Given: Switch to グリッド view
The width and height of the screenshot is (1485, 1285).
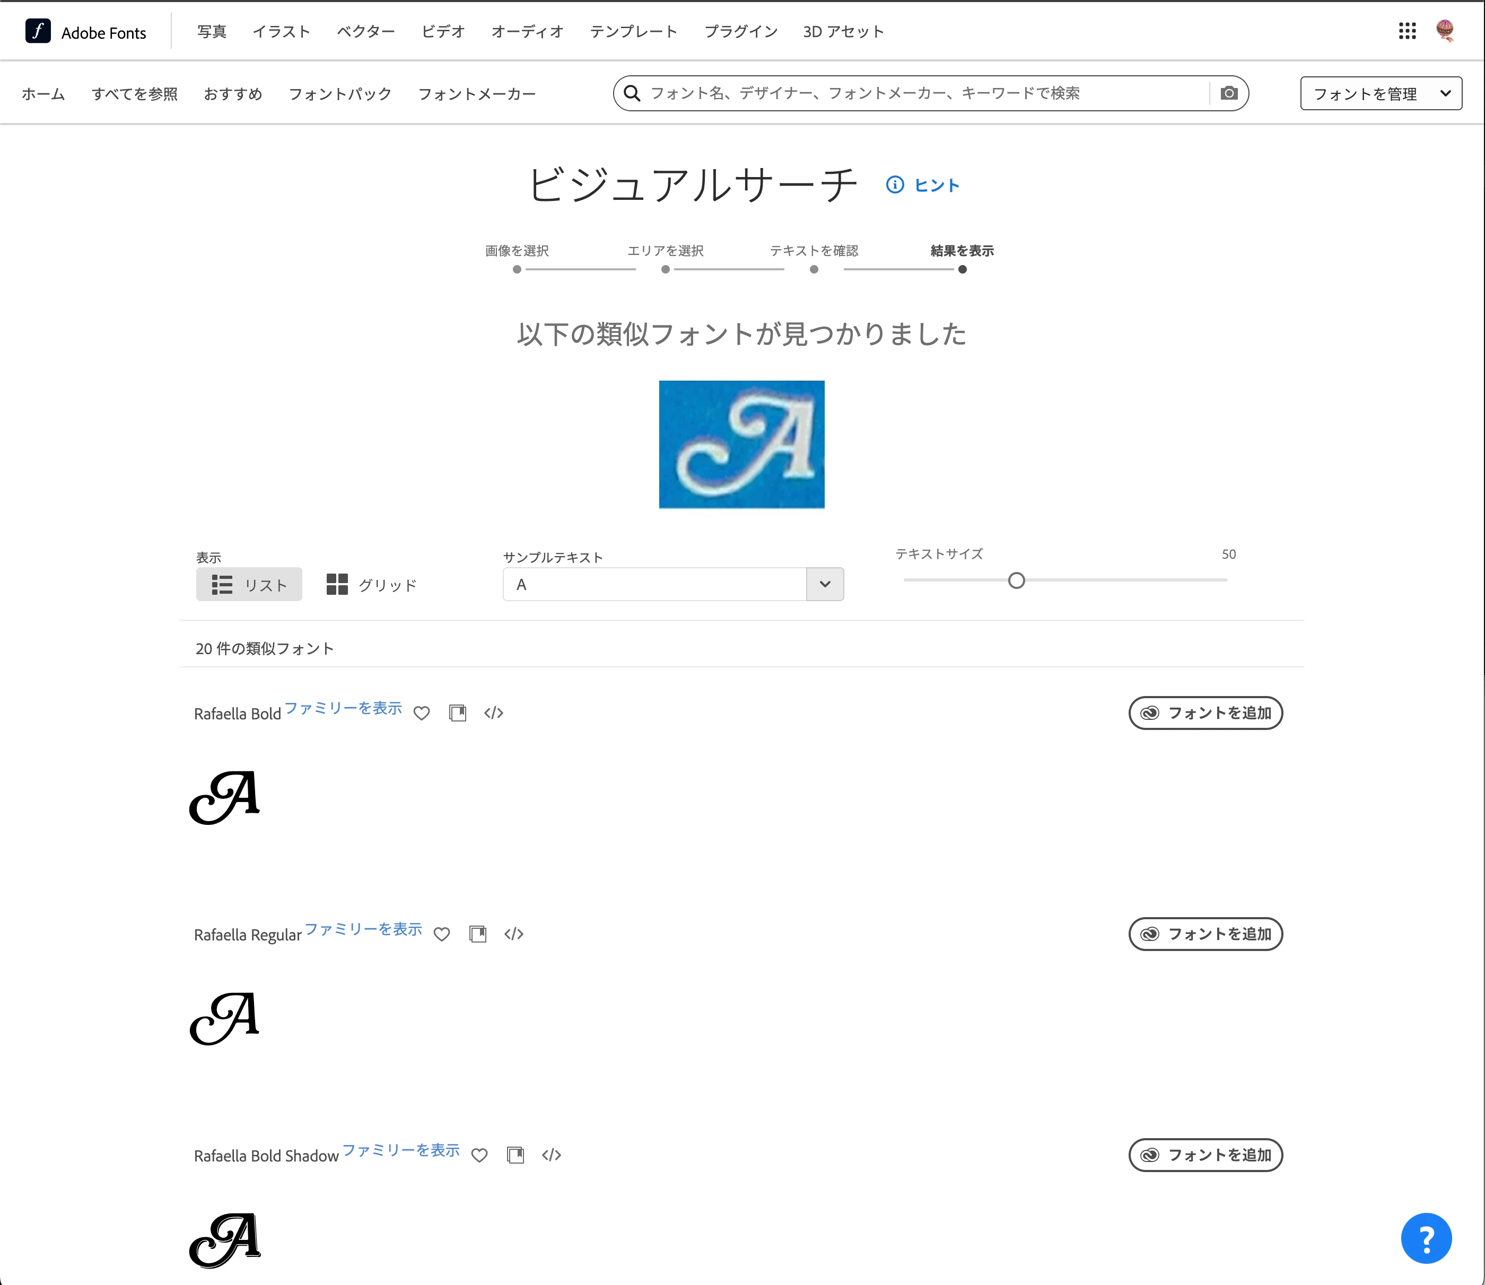Looking at the screenshot, I should coord(372,584).
